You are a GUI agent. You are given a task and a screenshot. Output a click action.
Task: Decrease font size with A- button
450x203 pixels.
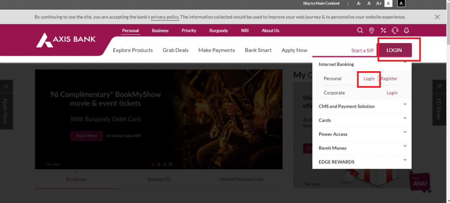click(x=359, y=4)
